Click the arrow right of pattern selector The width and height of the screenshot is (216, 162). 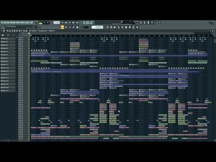tap(104, 27)
